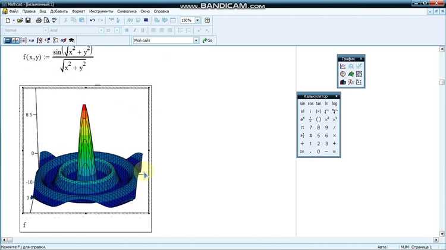Click the f placeholder below the plot

24,225
